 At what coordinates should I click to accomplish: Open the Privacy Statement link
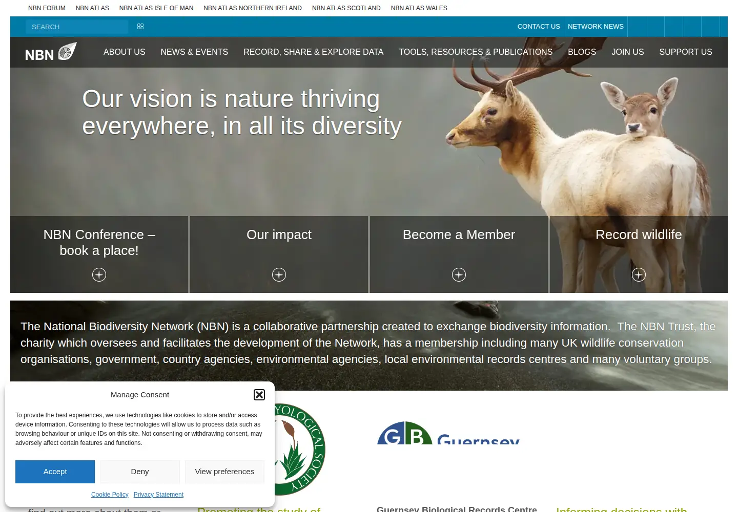tap(158, 495)
